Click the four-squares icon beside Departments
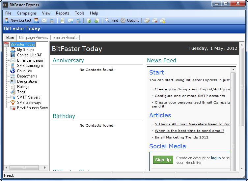This screenshot has height=181, width=248. click(x=13, y=76)
